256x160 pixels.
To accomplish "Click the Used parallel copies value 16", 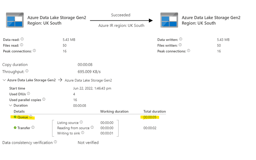I will (x=75, y=100).
